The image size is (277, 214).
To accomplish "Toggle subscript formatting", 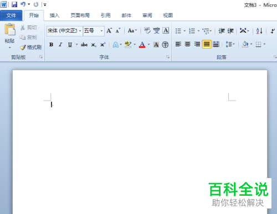I will pyautogui.click(x=94, y=45).
